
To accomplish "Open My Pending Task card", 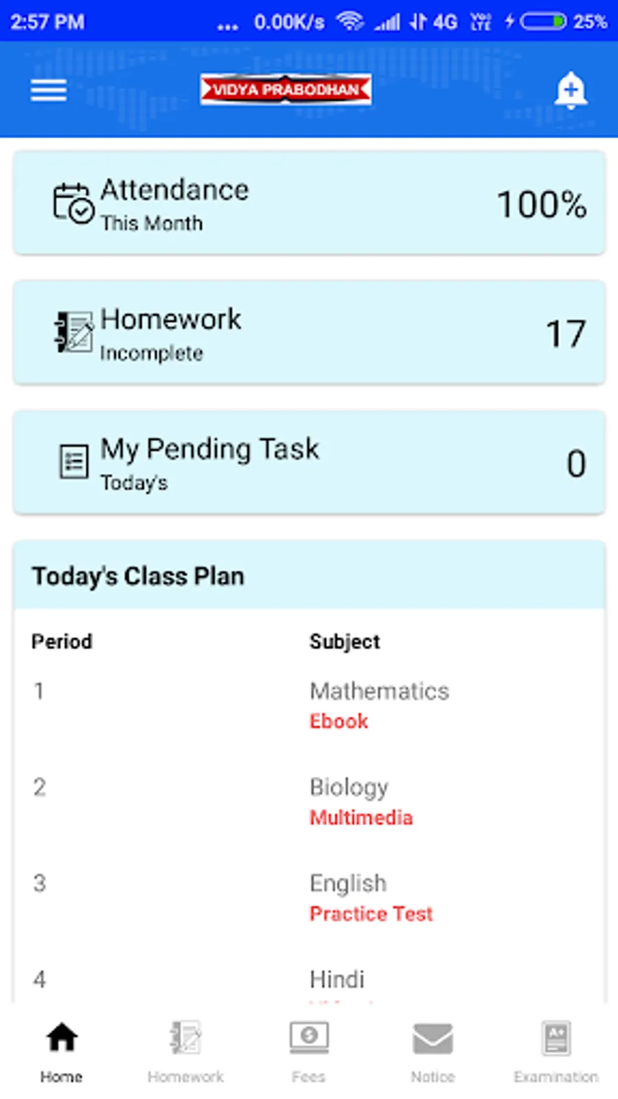I will click(x=309, y=462).
